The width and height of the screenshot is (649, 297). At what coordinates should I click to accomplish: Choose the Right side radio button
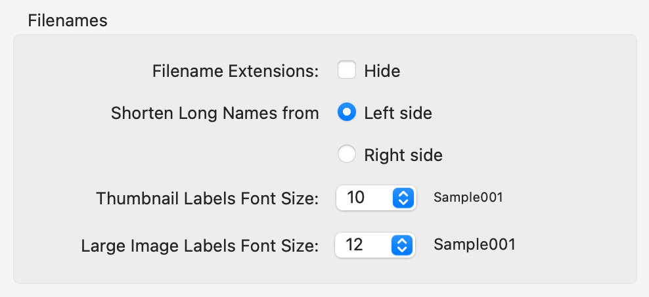pos(347,155)
